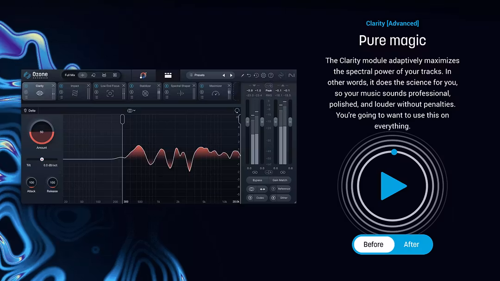The width and height of the screenshot is (500, 281).
Task: Select the Clarity module tab
Action: (39, 92)
